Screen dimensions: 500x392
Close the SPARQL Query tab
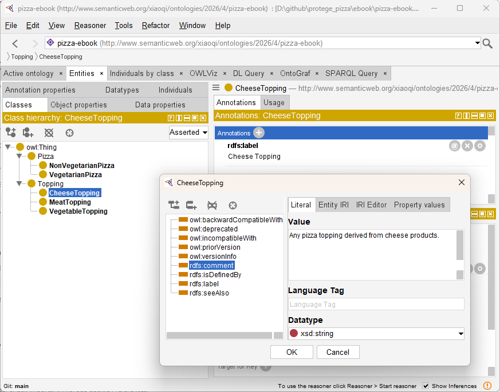tap(385, 74)
